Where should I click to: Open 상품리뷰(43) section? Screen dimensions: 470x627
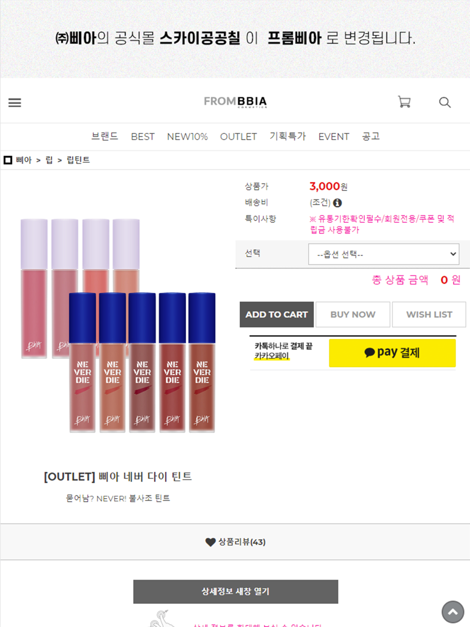pos(235,542)
